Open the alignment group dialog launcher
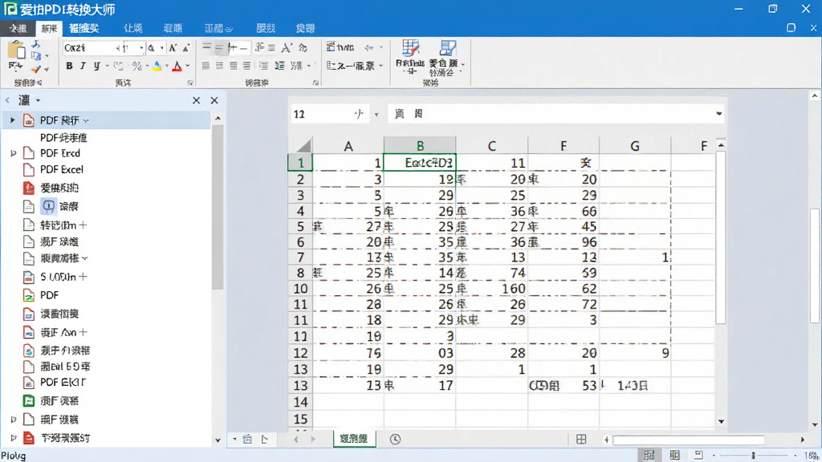 click(x=315, y=83)
